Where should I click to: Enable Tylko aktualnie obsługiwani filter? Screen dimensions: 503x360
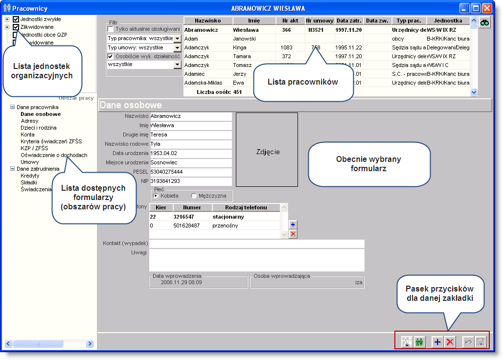[111, 29]
